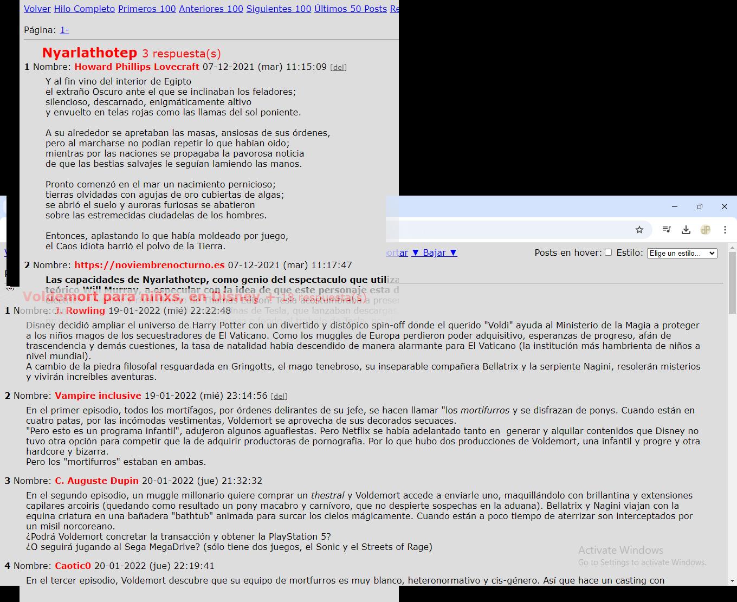Viewport: 737px width, 602px height.
Task: Click the 'Página:' label
Action: coord(40,30)
